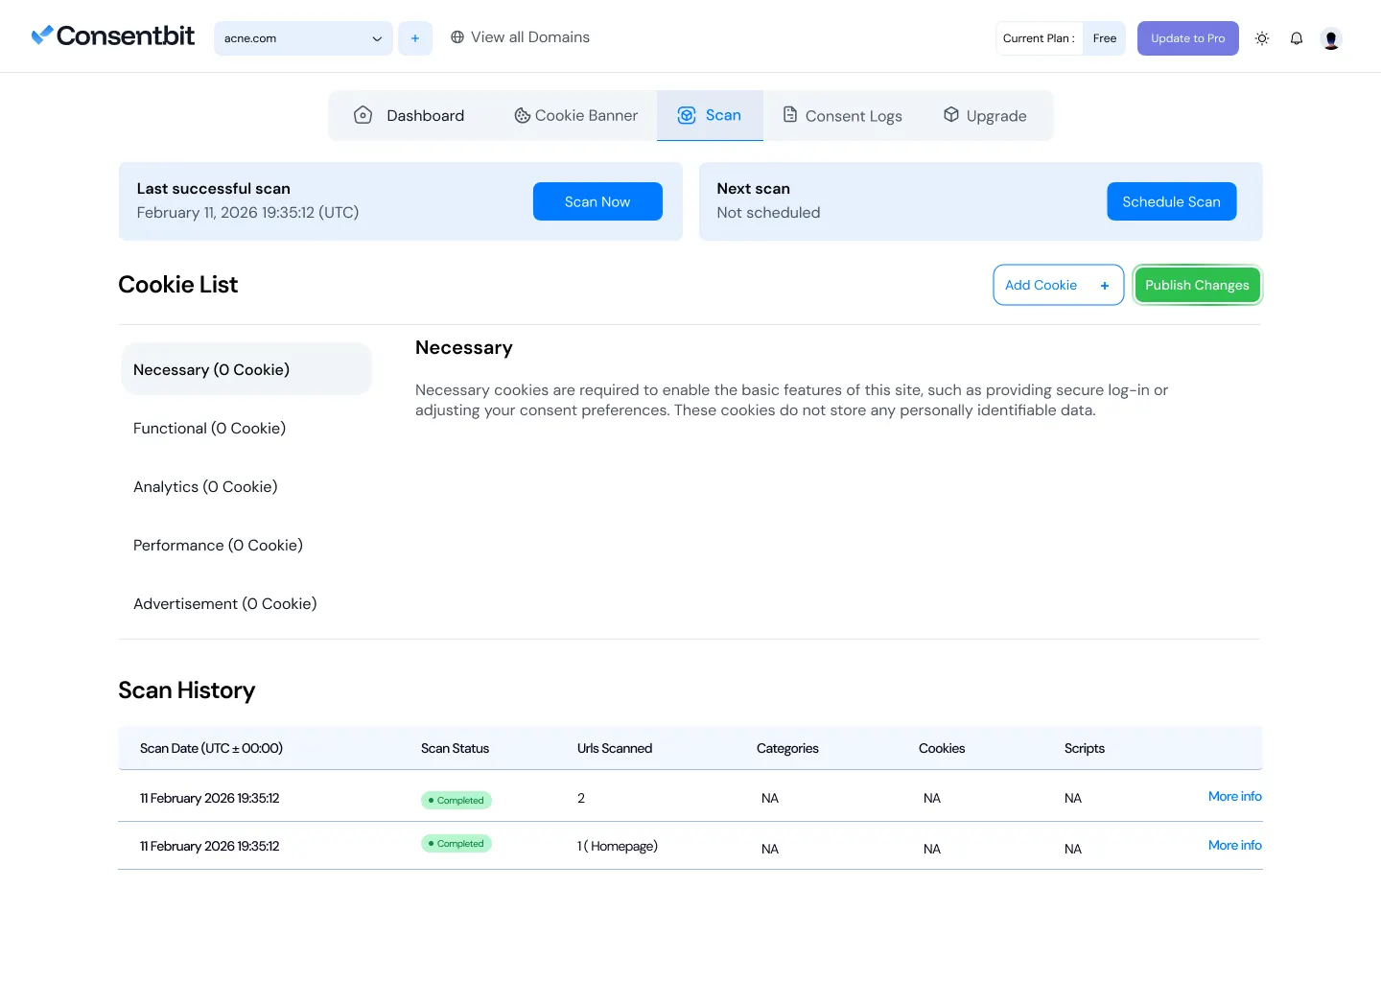The height and width of the screenshot is (982, 1381).
Task: Click Scan Status column header
Action: [x=455, y=748]
